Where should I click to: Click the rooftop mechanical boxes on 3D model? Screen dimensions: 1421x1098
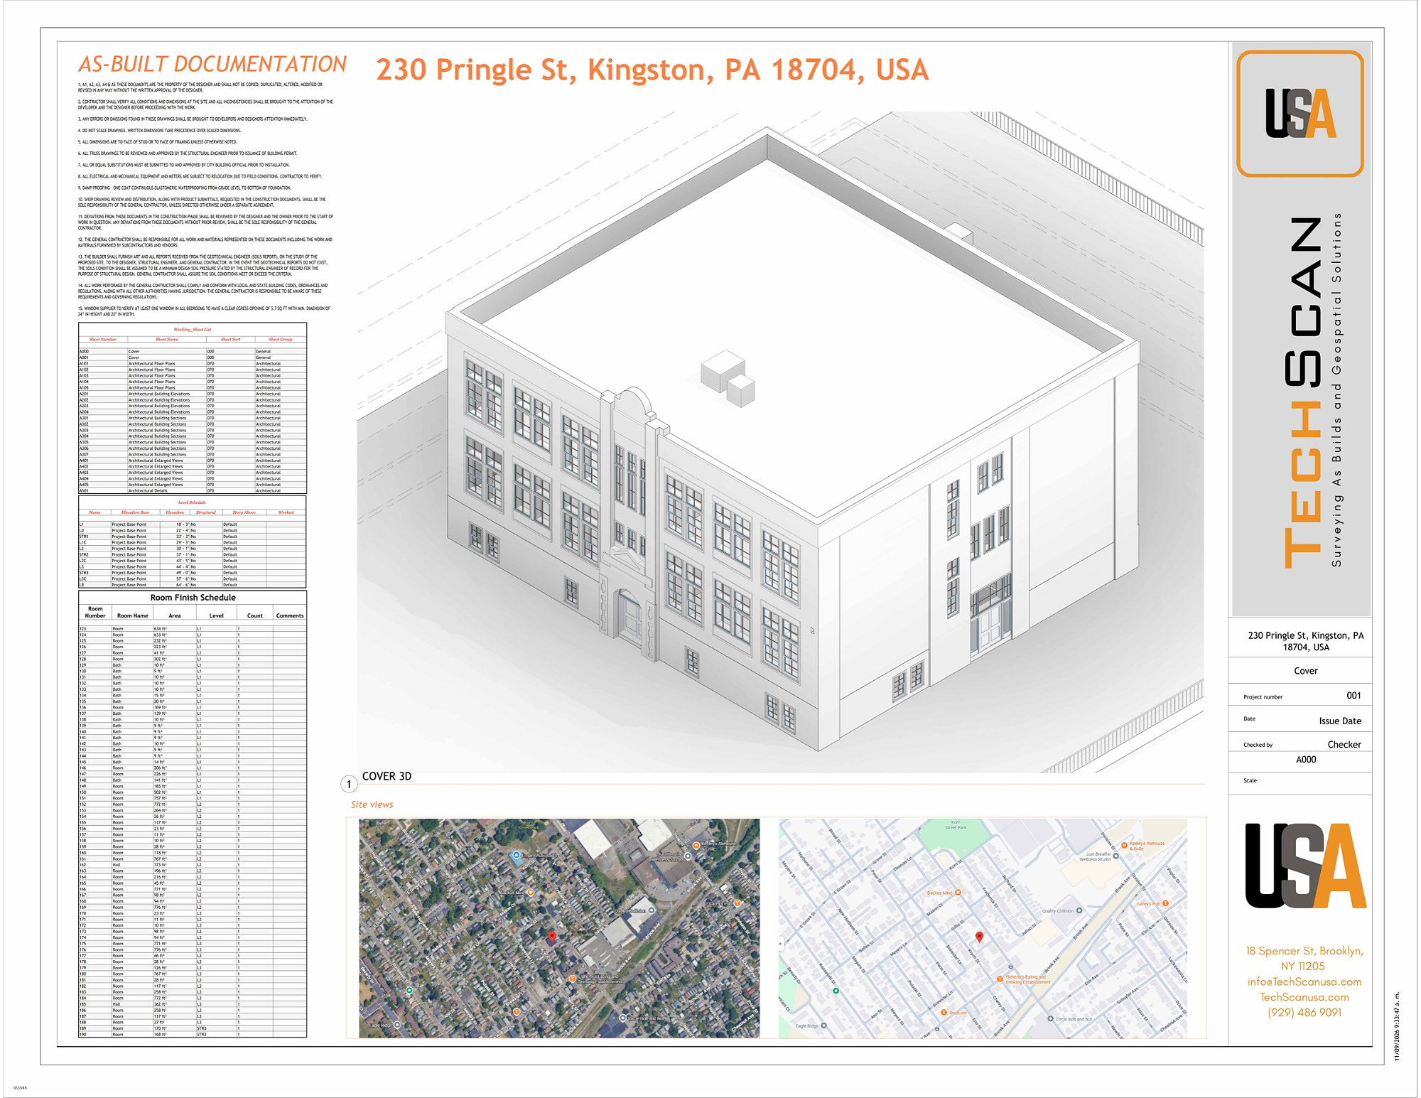(x=728, y=379)
